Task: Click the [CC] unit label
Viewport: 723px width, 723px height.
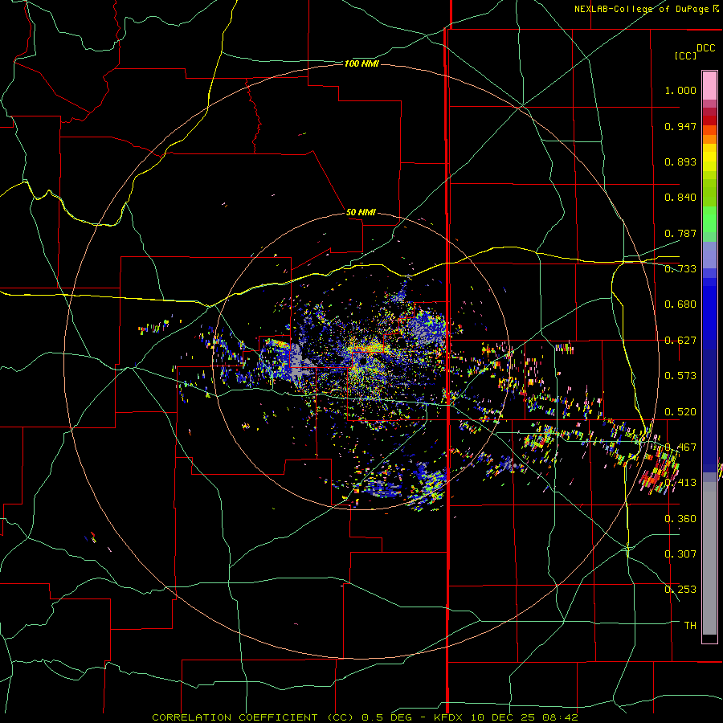Action: pyautogui.click(x=685, y=55)
